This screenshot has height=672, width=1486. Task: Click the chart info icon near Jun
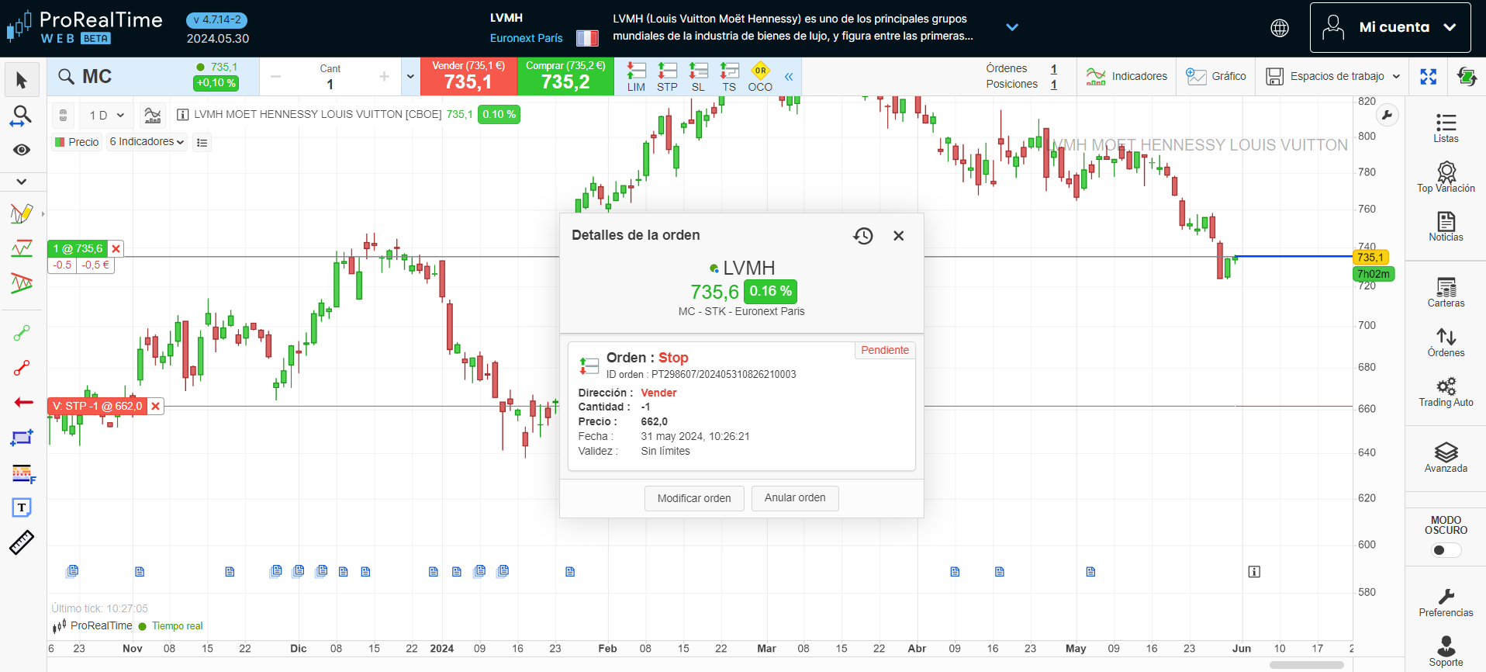[x=1254, y=572]
